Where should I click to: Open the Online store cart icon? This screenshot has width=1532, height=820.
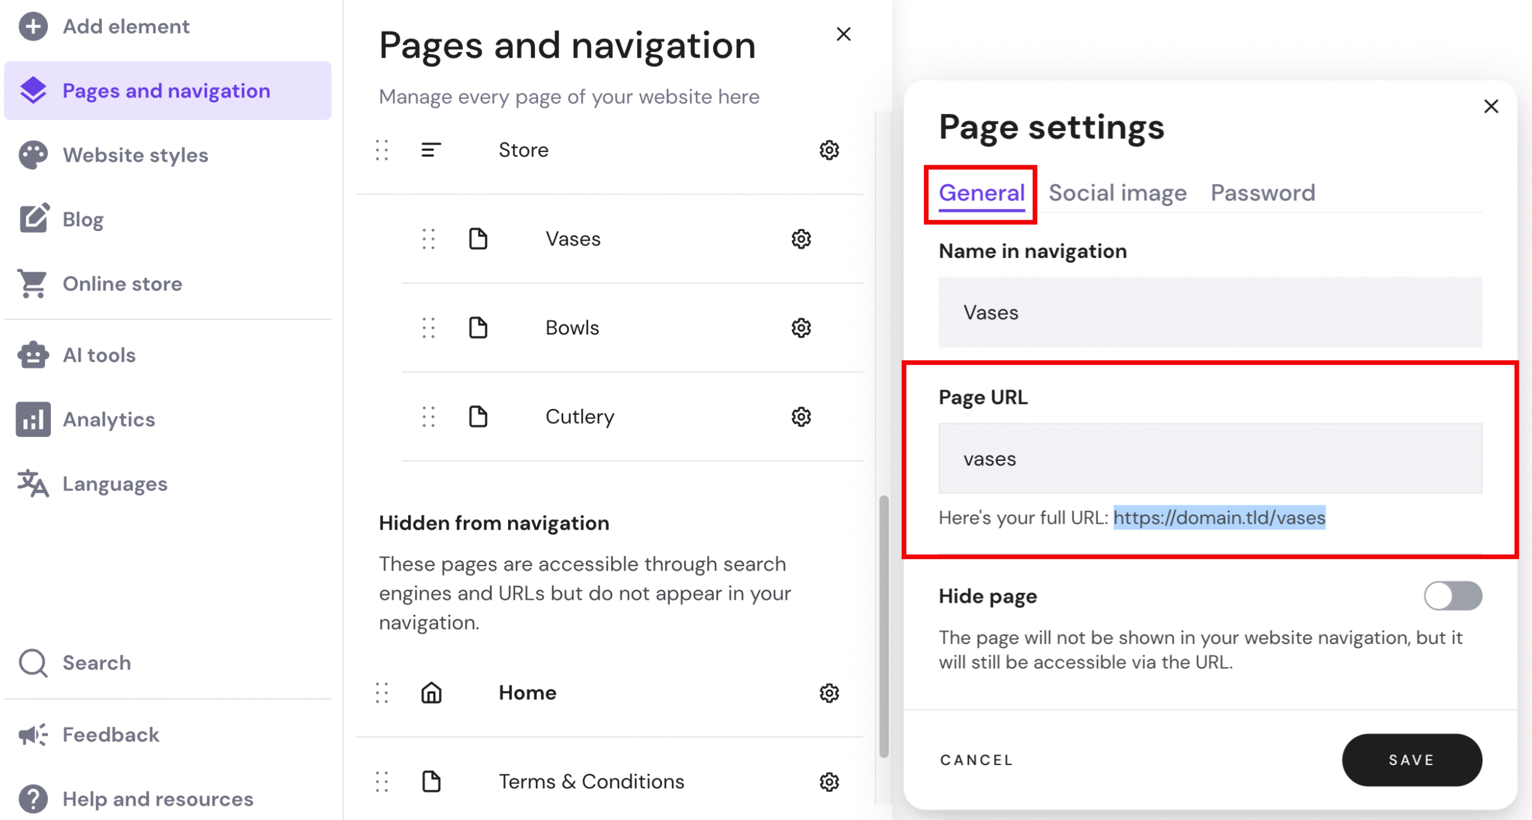[33, 283]
